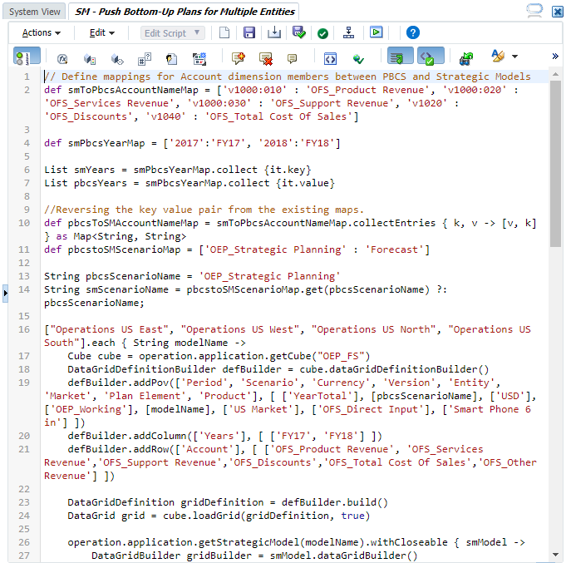Click the Insert Comment icon

click(238, 58)
